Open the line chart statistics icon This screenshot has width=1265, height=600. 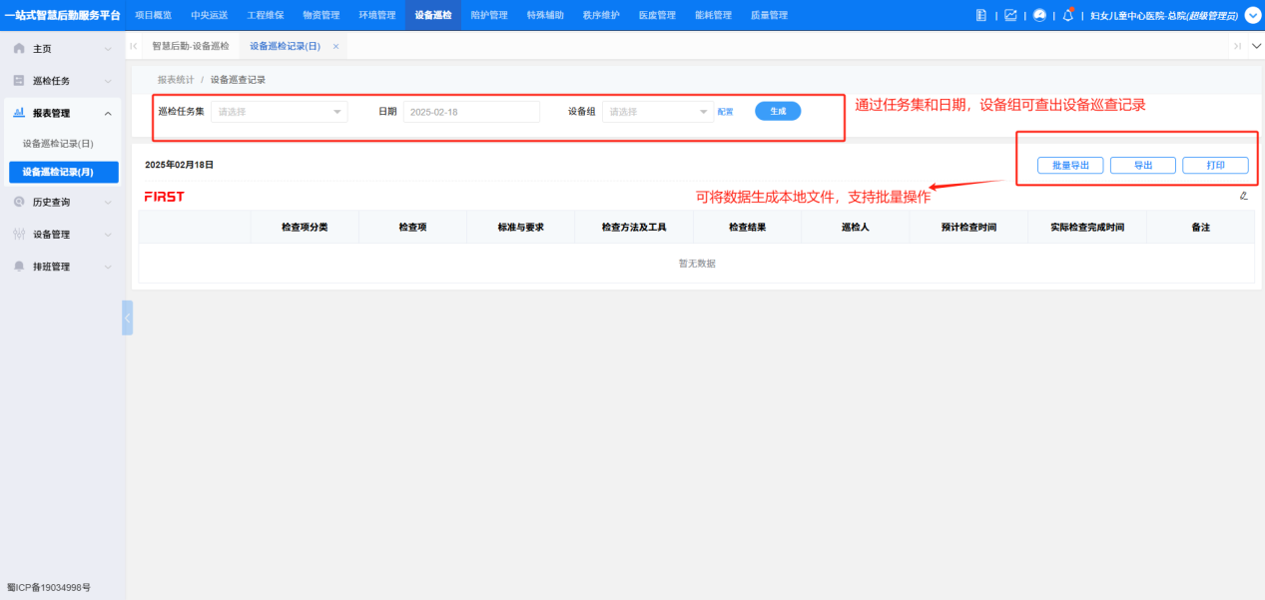[x=1010, y=15]
